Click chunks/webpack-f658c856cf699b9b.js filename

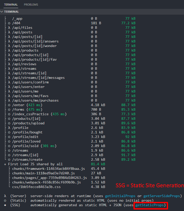(x=47, y=182)
